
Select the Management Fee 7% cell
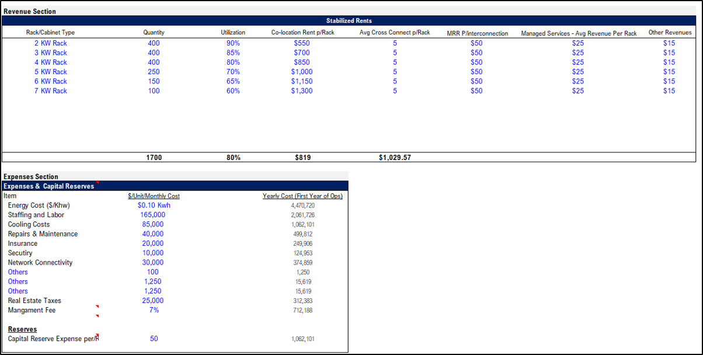pyautogui.click(x=154, y=310)
